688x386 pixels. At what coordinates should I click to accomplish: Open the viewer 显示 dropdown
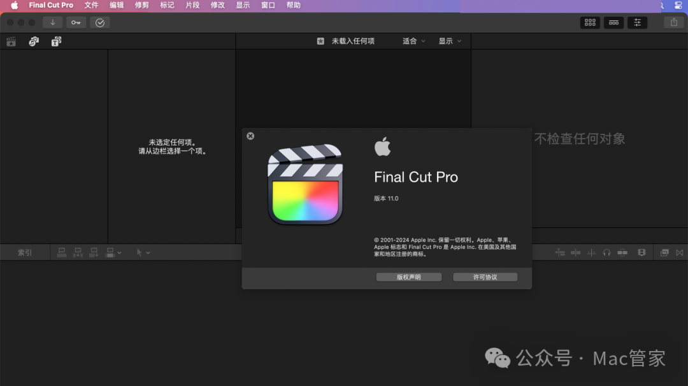pyautogui.click(x=449, y=41)
